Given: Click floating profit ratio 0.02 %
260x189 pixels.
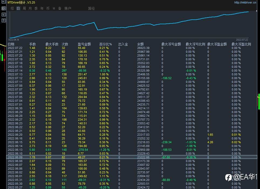Looking at the screenshot, I should coord(236,142).
